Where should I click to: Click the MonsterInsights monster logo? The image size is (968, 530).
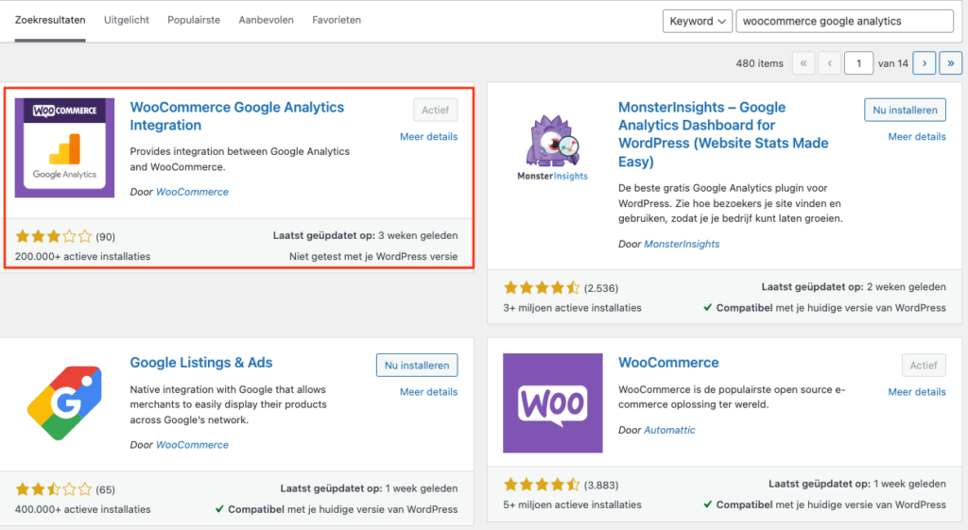click(552, 147)
